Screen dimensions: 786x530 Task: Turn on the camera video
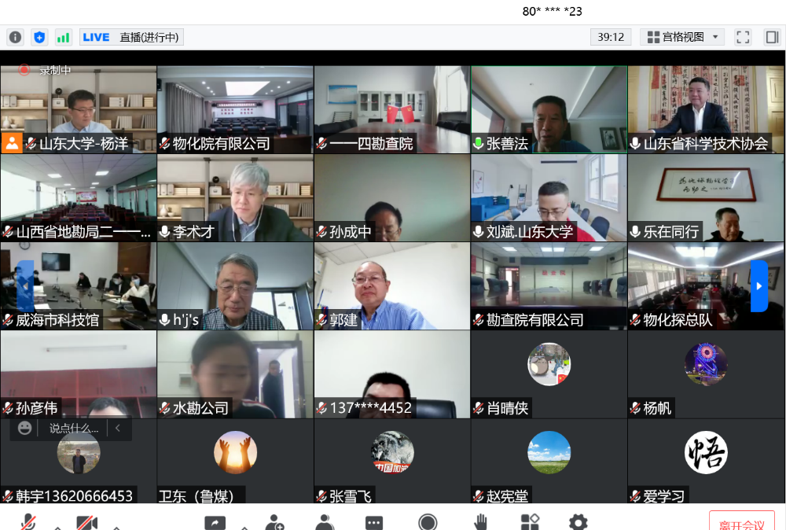point(86,522)
